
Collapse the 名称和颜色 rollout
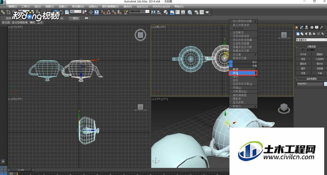[x=311, y=79]
